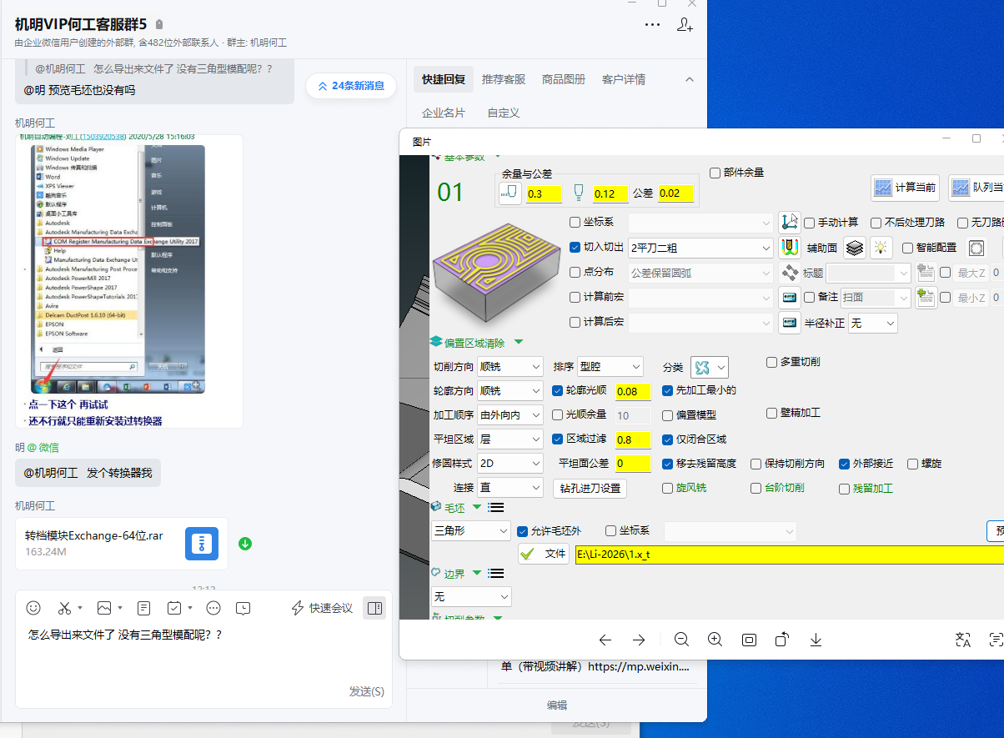Screen dimensions: 1004x738
Task: Enable the 手动计算 checkbox
Action: (809, 223)
